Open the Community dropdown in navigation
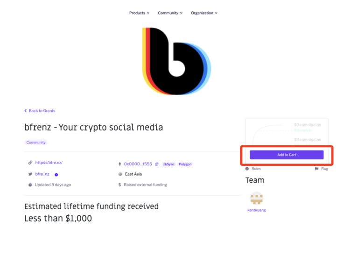This screenshot has height=253, width=350. click(x=170, y=13)
